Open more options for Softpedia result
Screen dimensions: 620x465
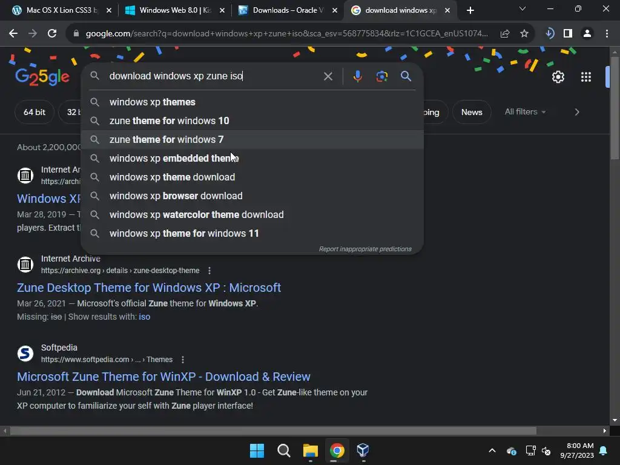[x=183, y=360]
